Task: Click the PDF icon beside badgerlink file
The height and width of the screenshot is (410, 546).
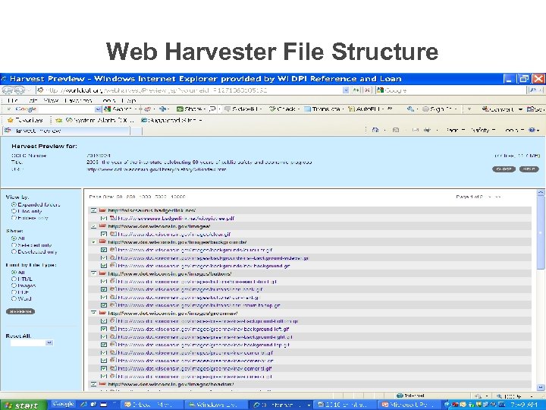Action: tap(113, 218)
